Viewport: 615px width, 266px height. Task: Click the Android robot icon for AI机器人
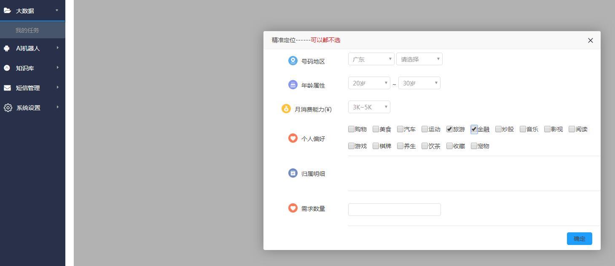7,48
